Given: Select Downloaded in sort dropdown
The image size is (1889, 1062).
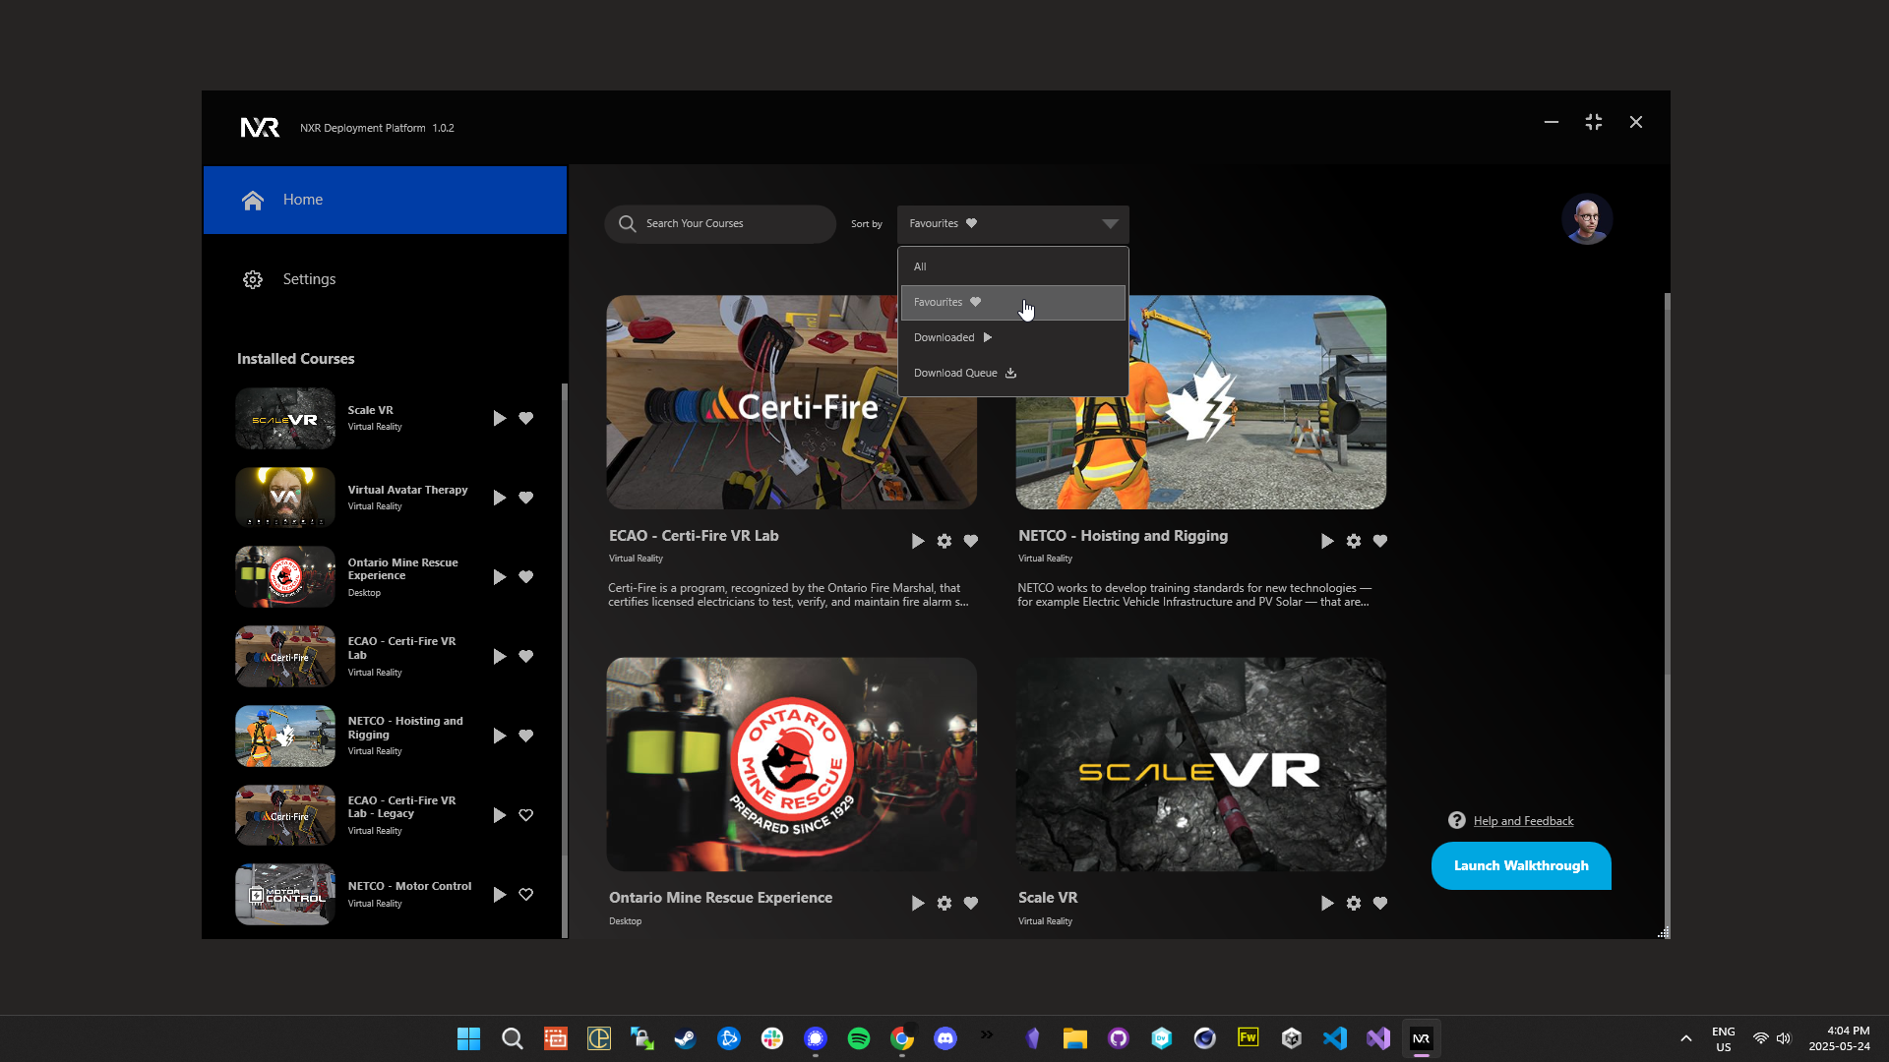Looking at the screenshot, I should (x=944, y=337).
